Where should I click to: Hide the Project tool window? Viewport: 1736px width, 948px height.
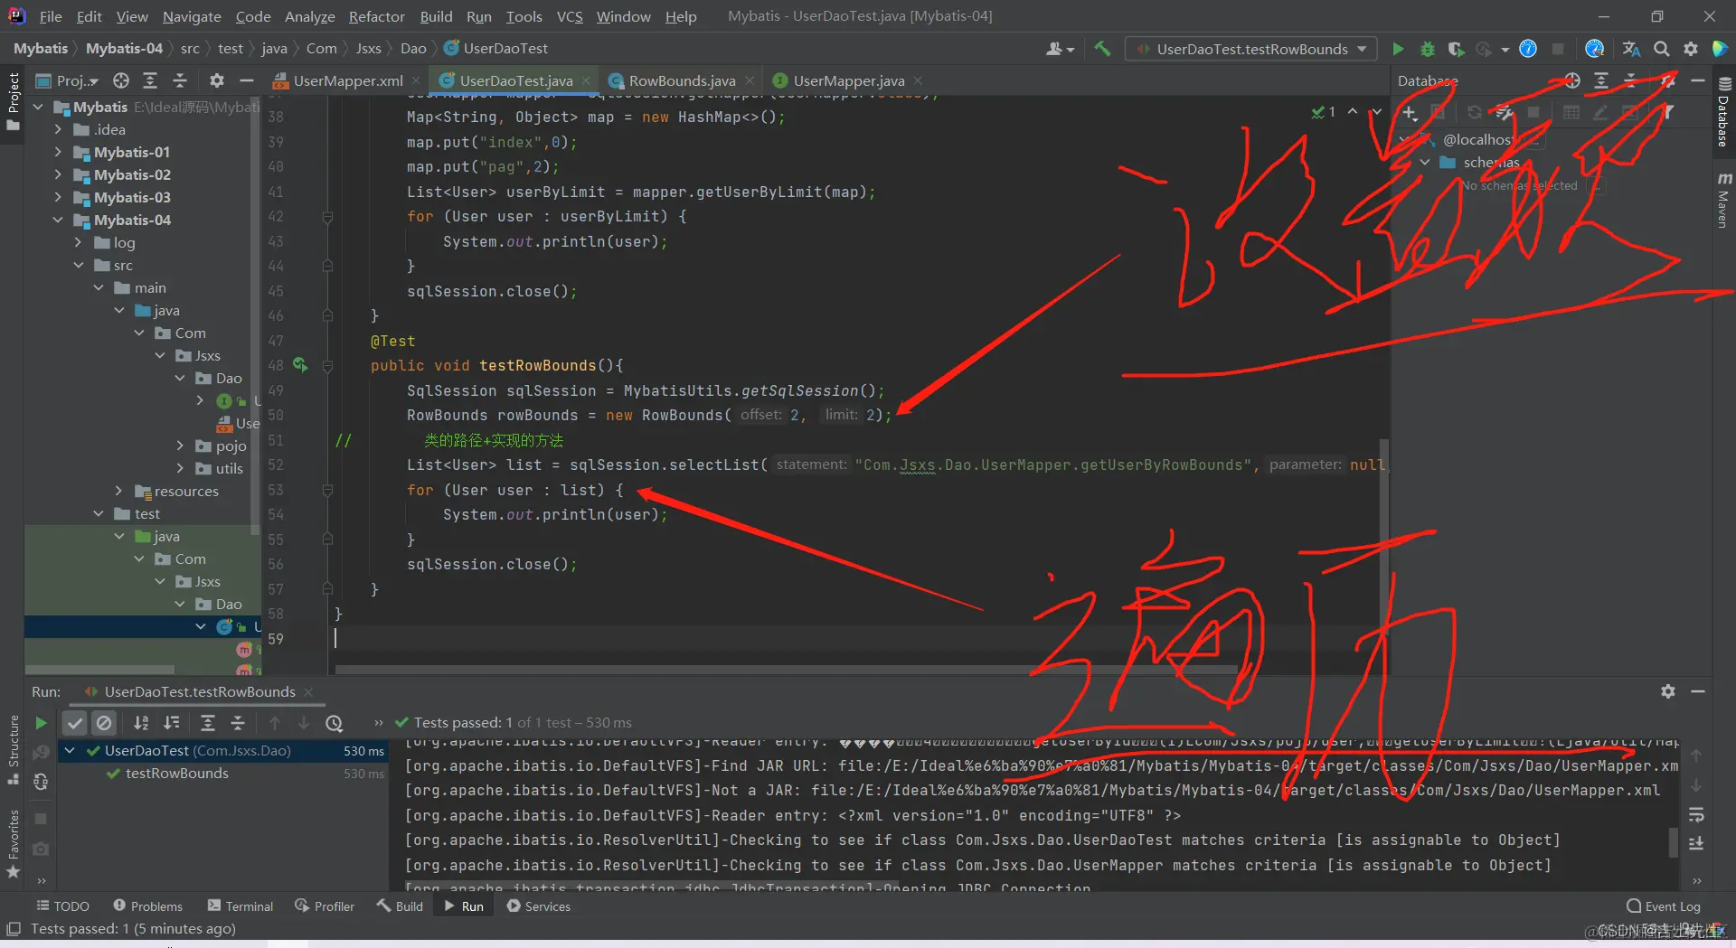click(246, 80)
